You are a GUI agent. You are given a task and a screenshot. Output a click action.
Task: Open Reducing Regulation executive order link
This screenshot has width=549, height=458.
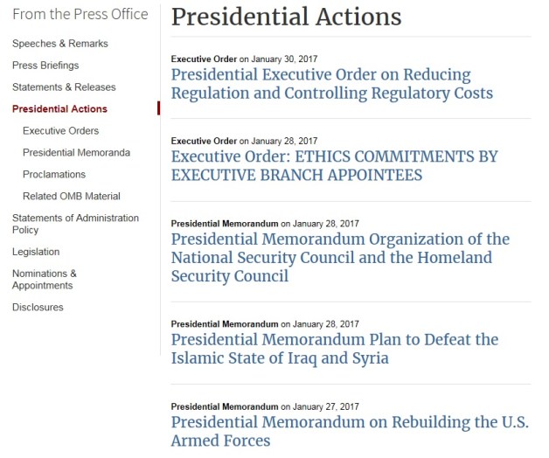coord(332,84)
